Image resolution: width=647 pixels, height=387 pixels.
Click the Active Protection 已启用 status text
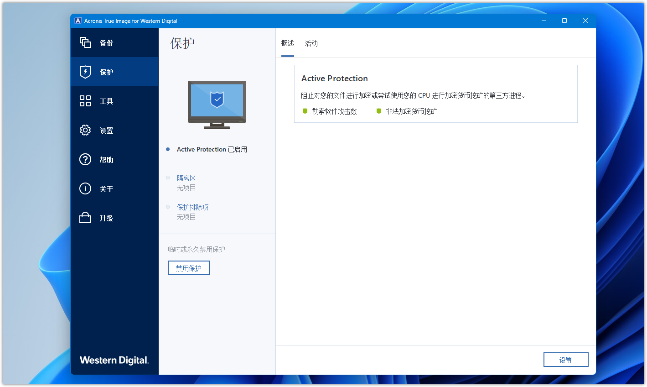[212, 149]
